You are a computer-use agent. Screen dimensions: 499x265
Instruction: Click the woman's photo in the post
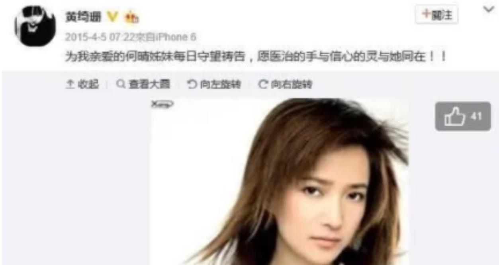point(280,181)
